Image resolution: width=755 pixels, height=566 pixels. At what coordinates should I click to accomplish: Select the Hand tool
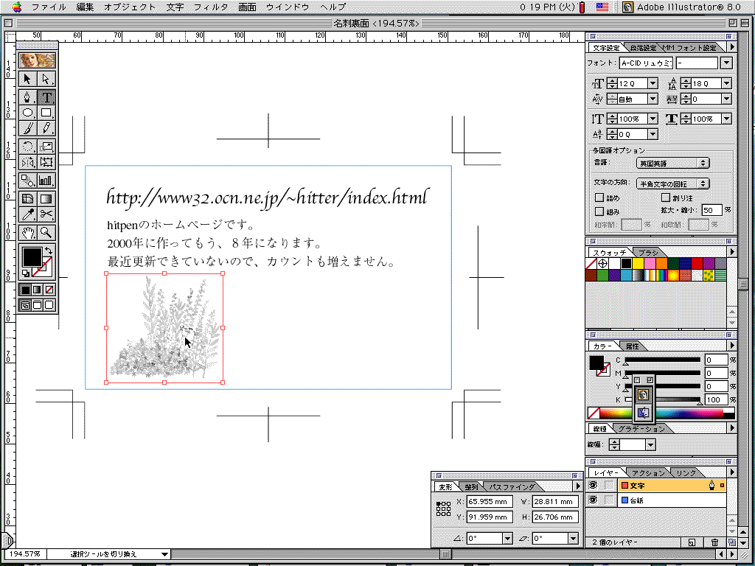(x=28, y=233)
